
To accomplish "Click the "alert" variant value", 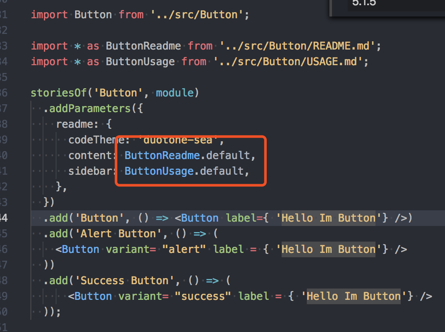I will point(184,249).
